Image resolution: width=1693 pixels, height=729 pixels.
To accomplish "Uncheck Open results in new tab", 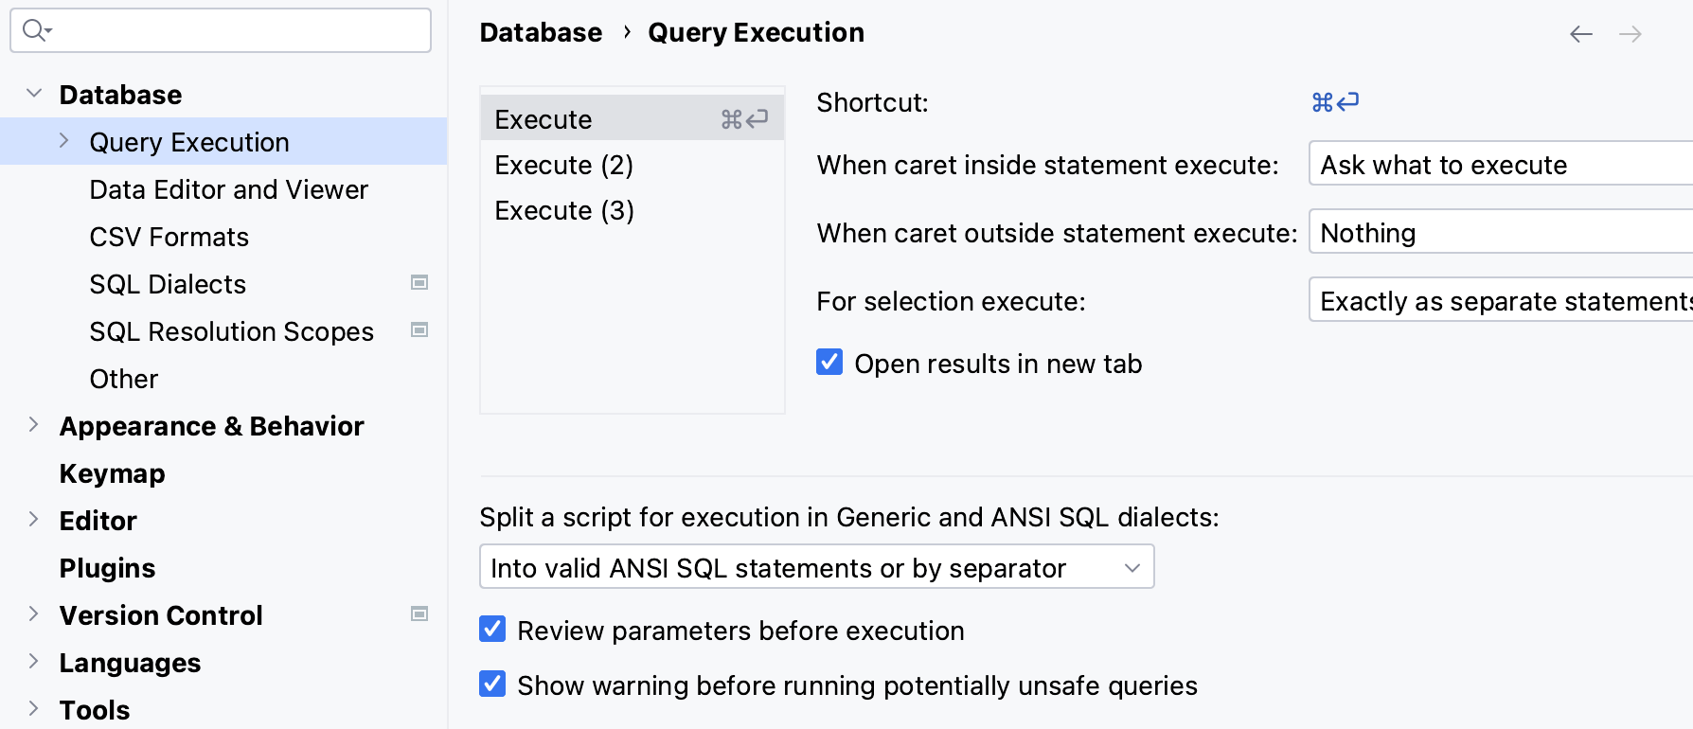I will 829,362.
